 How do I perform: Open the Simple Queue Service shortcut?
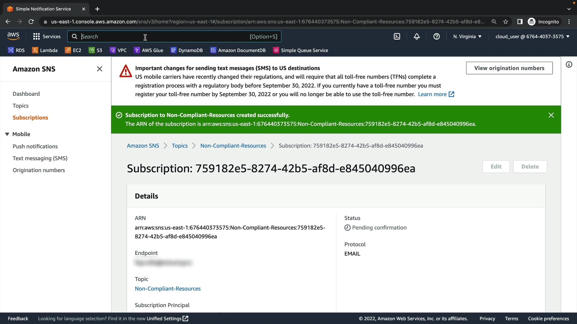click(x=300, y=50)
